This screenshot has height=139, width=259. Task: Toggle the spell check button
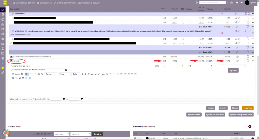(x=27, y=74)
